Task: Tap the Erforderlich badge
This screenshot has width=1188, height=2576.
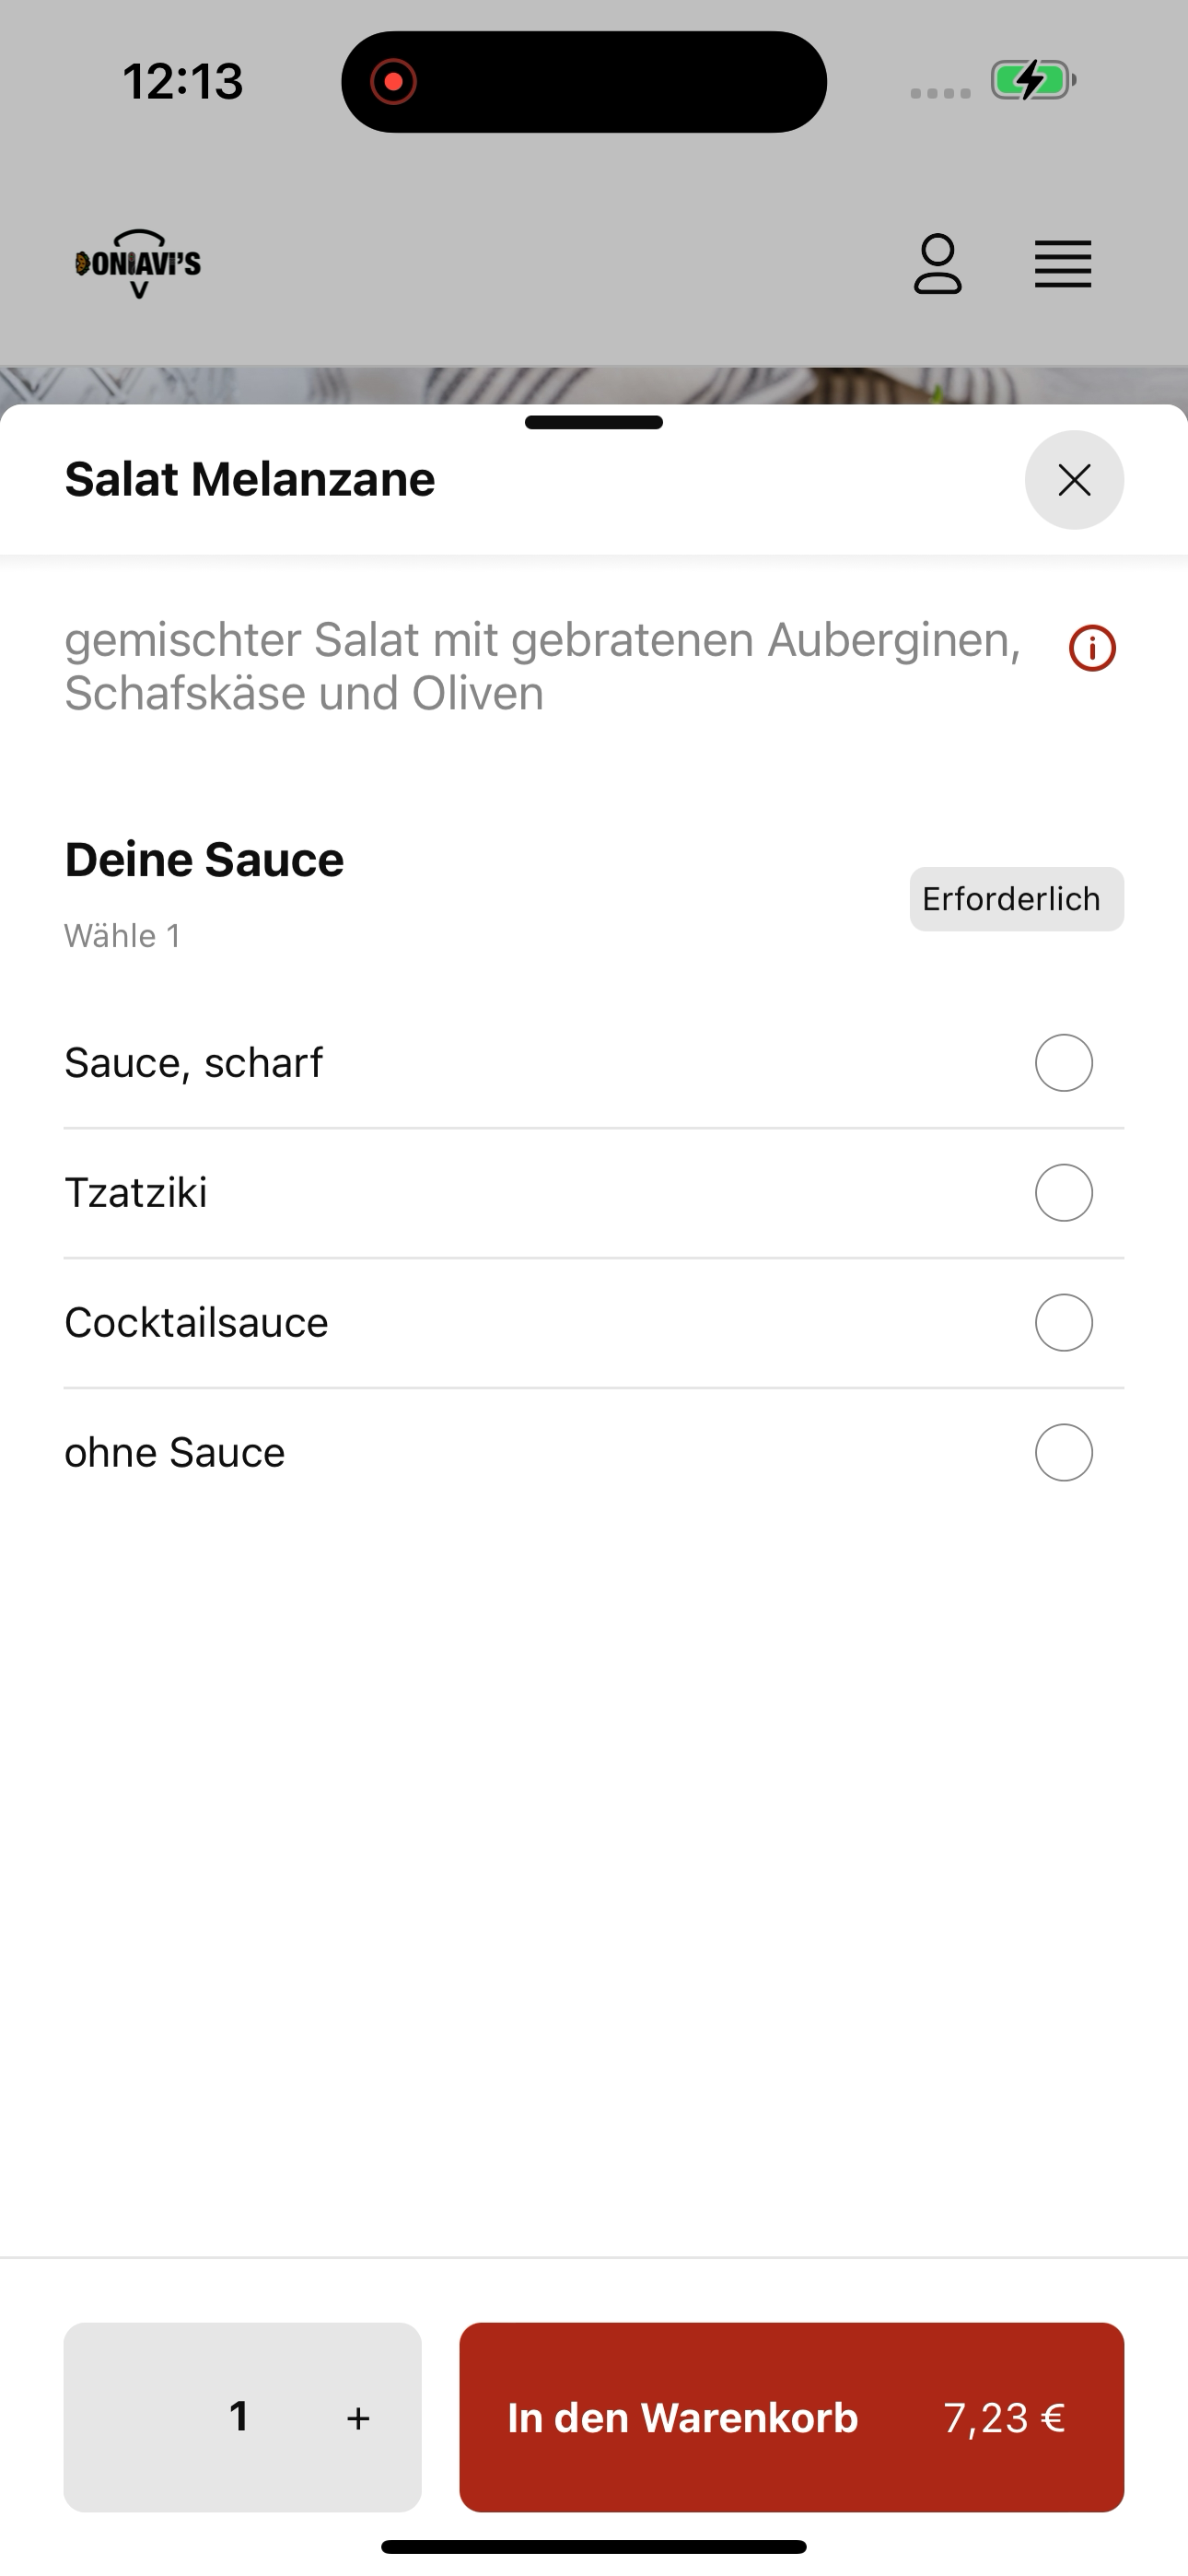Action: 1016,899
